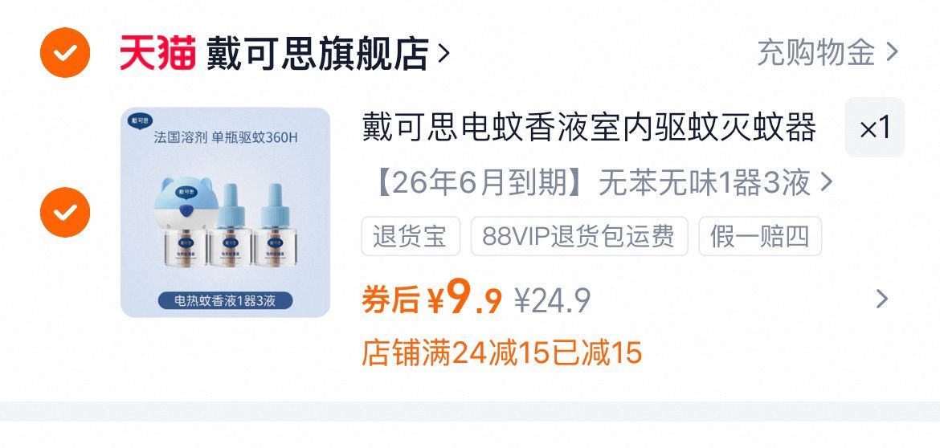Open the mosquito repellent product thumbnail
Screen dimensions: 940x448
[x=226, y=212]
